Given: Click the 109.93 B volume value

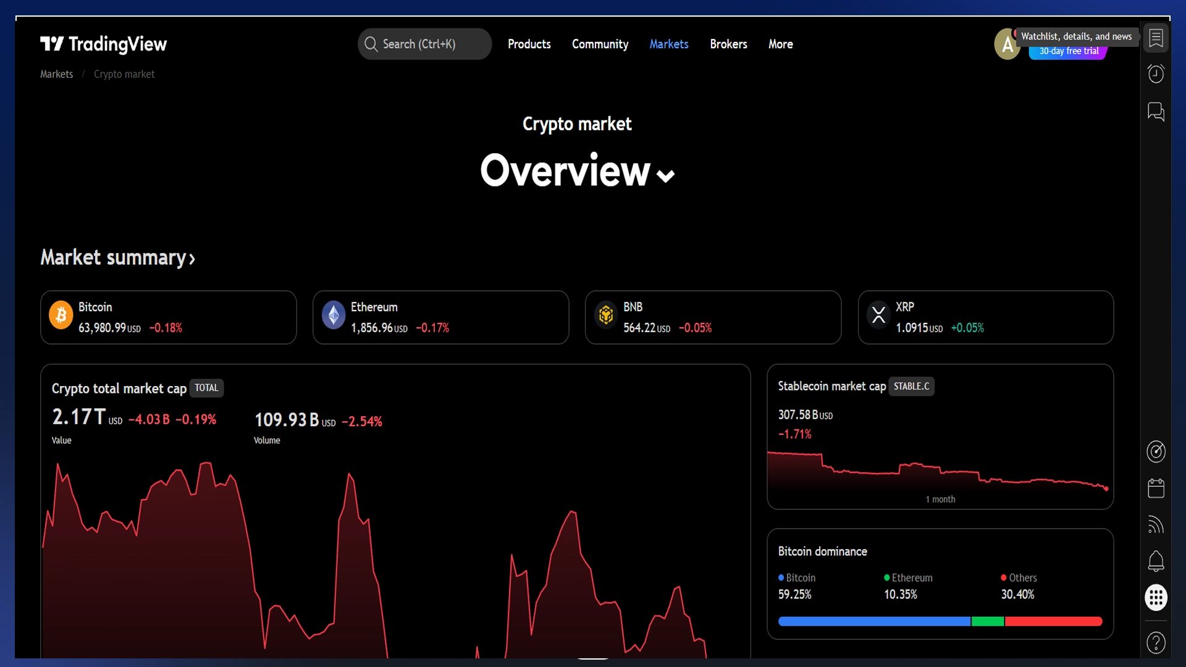Looking at the screenshot, I should pos(287,420).
